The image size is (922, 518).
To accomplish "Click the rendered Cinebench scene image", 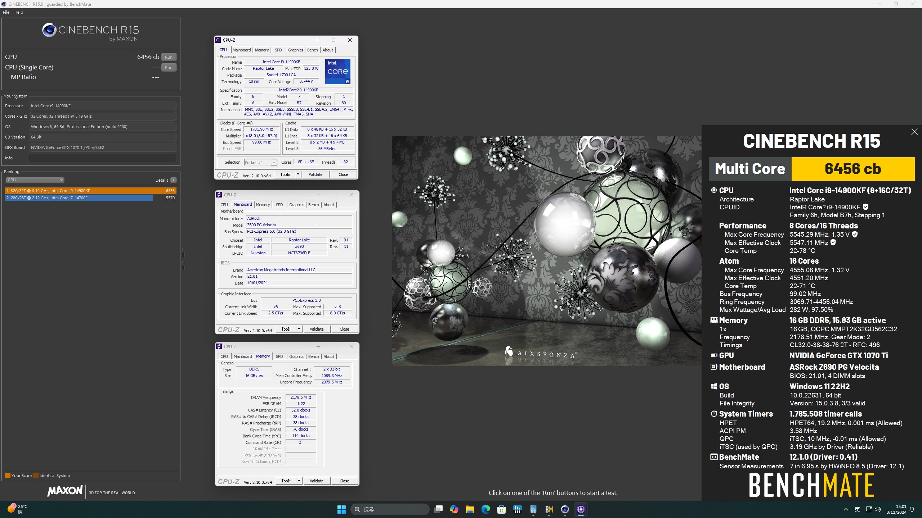I will pos(547,251).
